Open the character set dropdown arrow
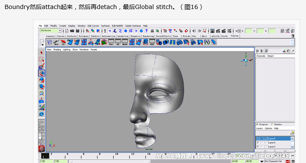306x163 pixels. click(262, 161)
